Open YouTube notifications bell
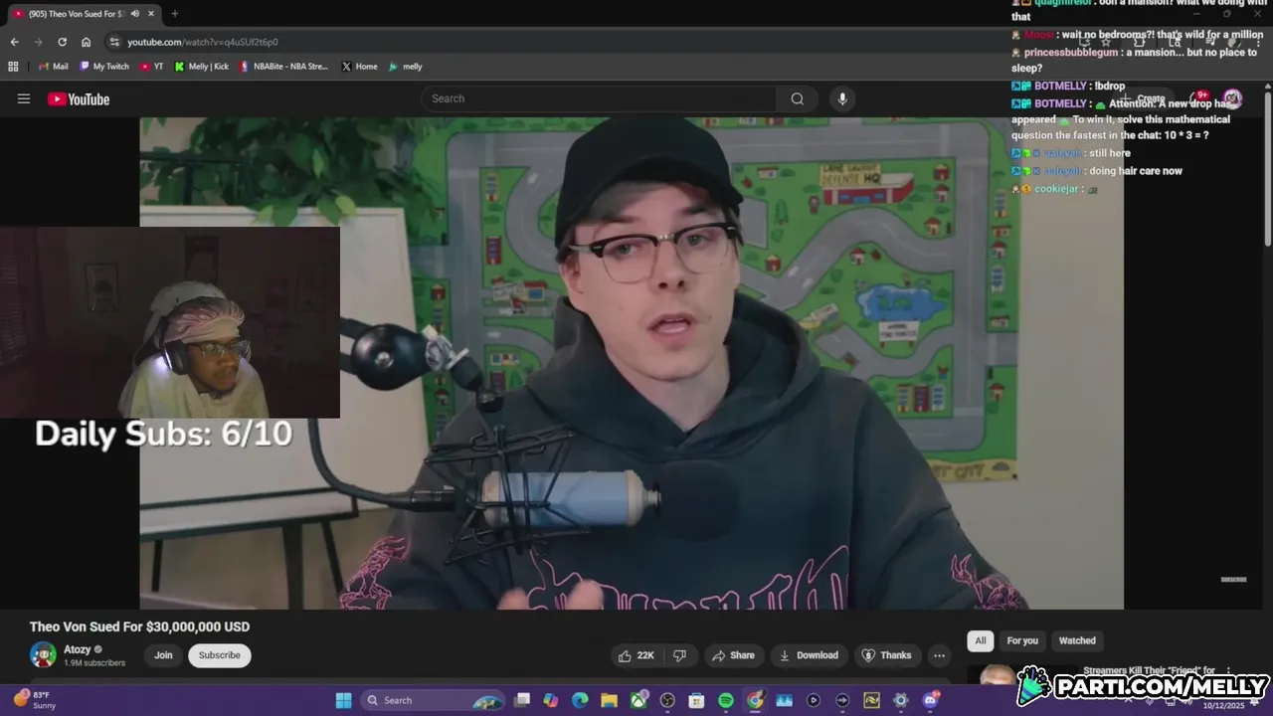The image size is (1273, 716). coord(1199,98)
